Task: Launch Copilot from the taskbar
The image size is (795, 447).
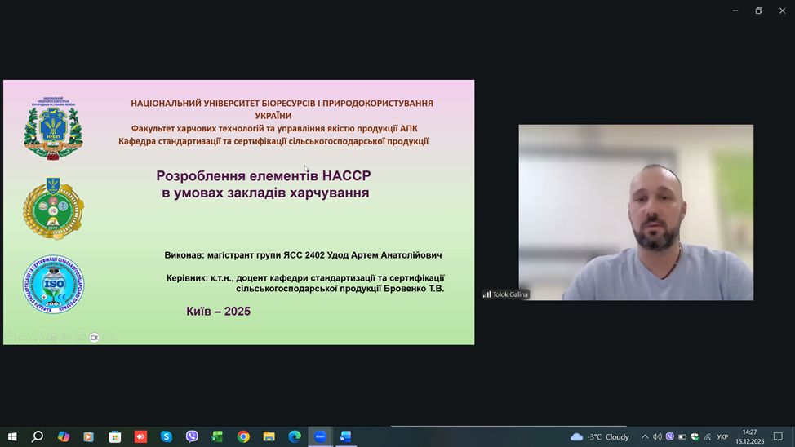Action: point(64,436)
